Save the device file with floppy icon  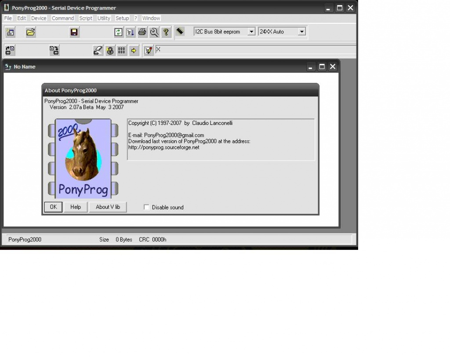pyautogui.click(x=74, y=32)
